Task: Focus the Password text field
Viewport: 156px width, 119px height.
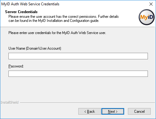Action: (78, 74)
